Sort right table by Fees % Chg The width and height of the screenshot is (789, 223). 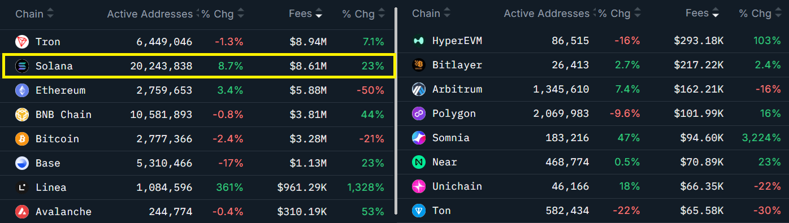758,14
